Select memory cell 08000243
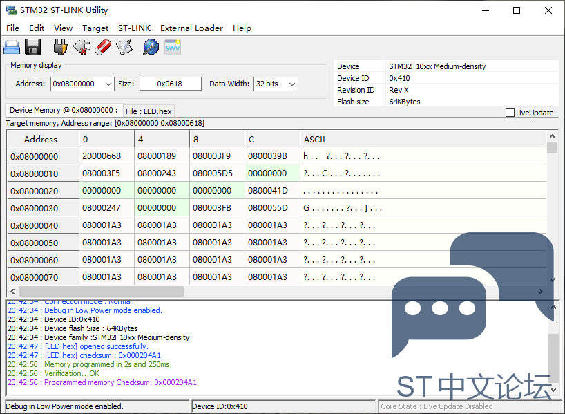Image resolution: width=565 pixels, height=414 pixels. (x=162, y=173)
